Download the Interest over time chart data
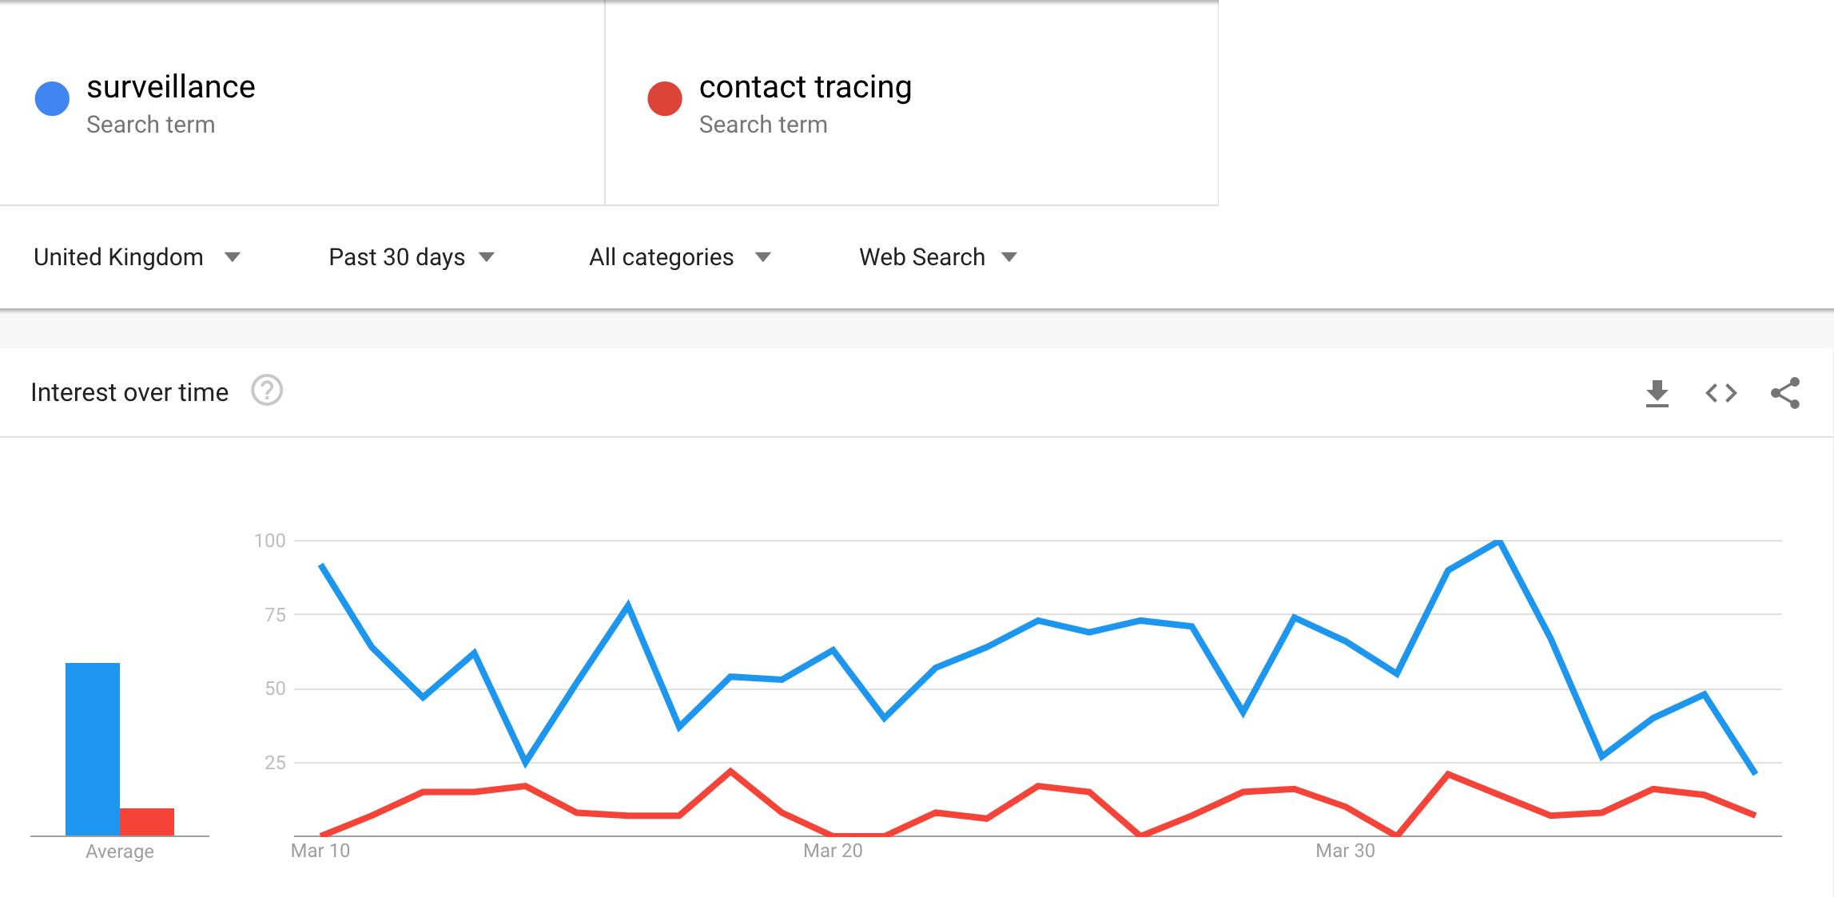Image resolution: width=1834 pixels, height=897 pixels. click(x=1657, y=393)
